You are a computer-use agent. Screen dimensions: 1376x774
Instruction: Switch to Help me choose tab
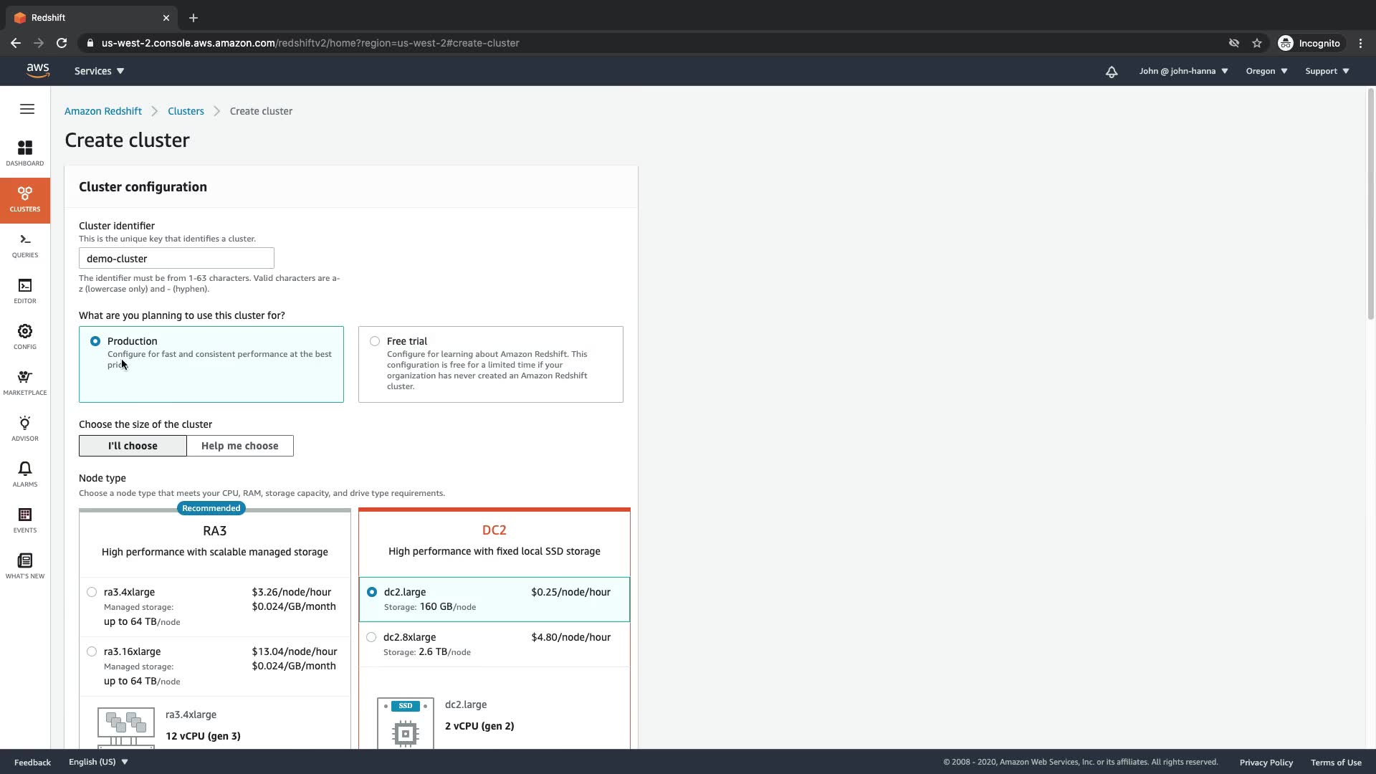239,446
